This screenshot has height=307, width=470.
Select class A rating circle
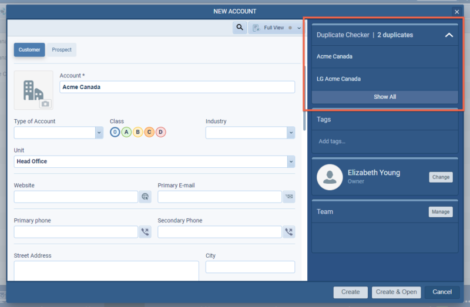[126, 132]
